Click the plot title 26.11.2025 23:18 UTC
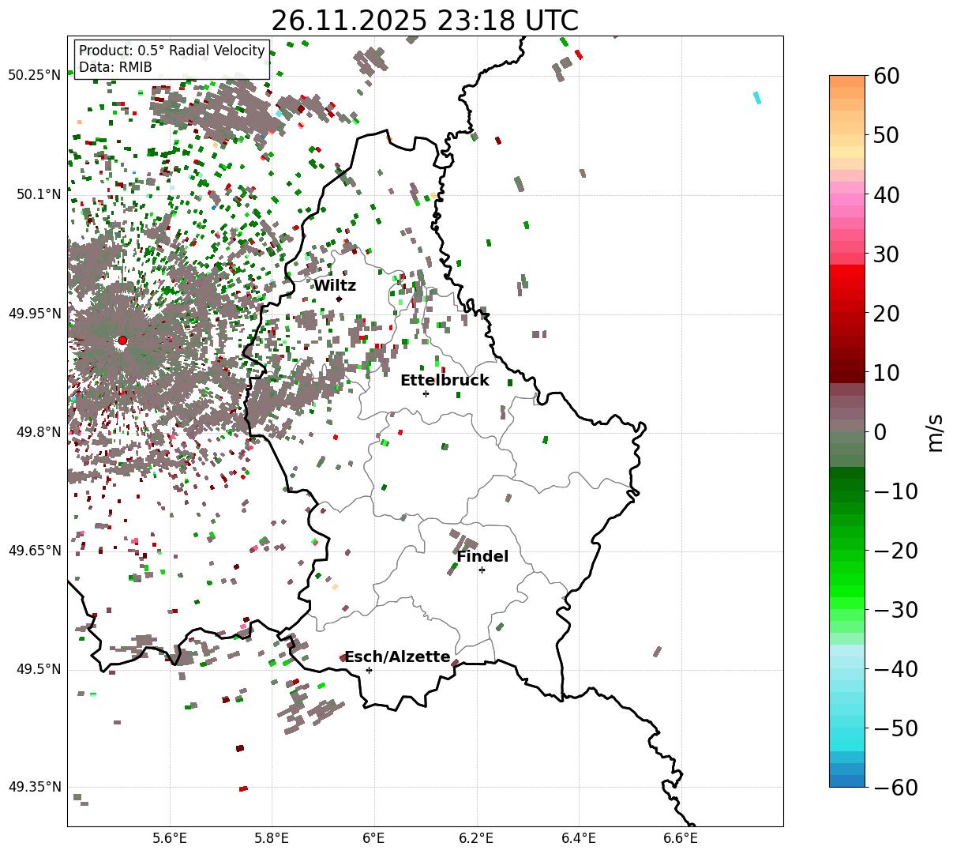 [x=425, y=21]
